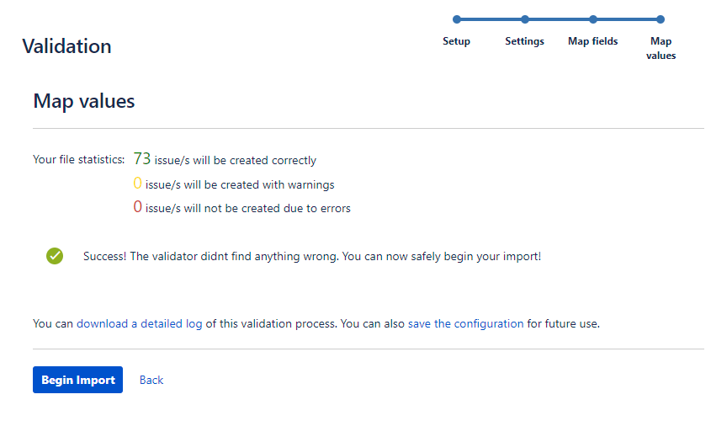
Task: Click the Settings step dot
Action: coord(525,19)
